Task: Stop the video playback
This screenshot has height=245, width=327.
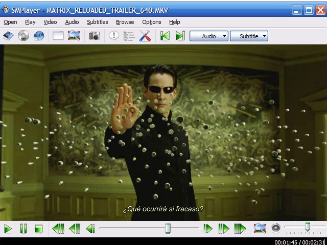Action: (x=39, y=229)
